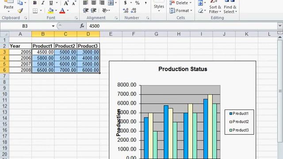Open Number dialog launcher
The width and height of the screenshot is (283, 159).
(x=148, y=18)
